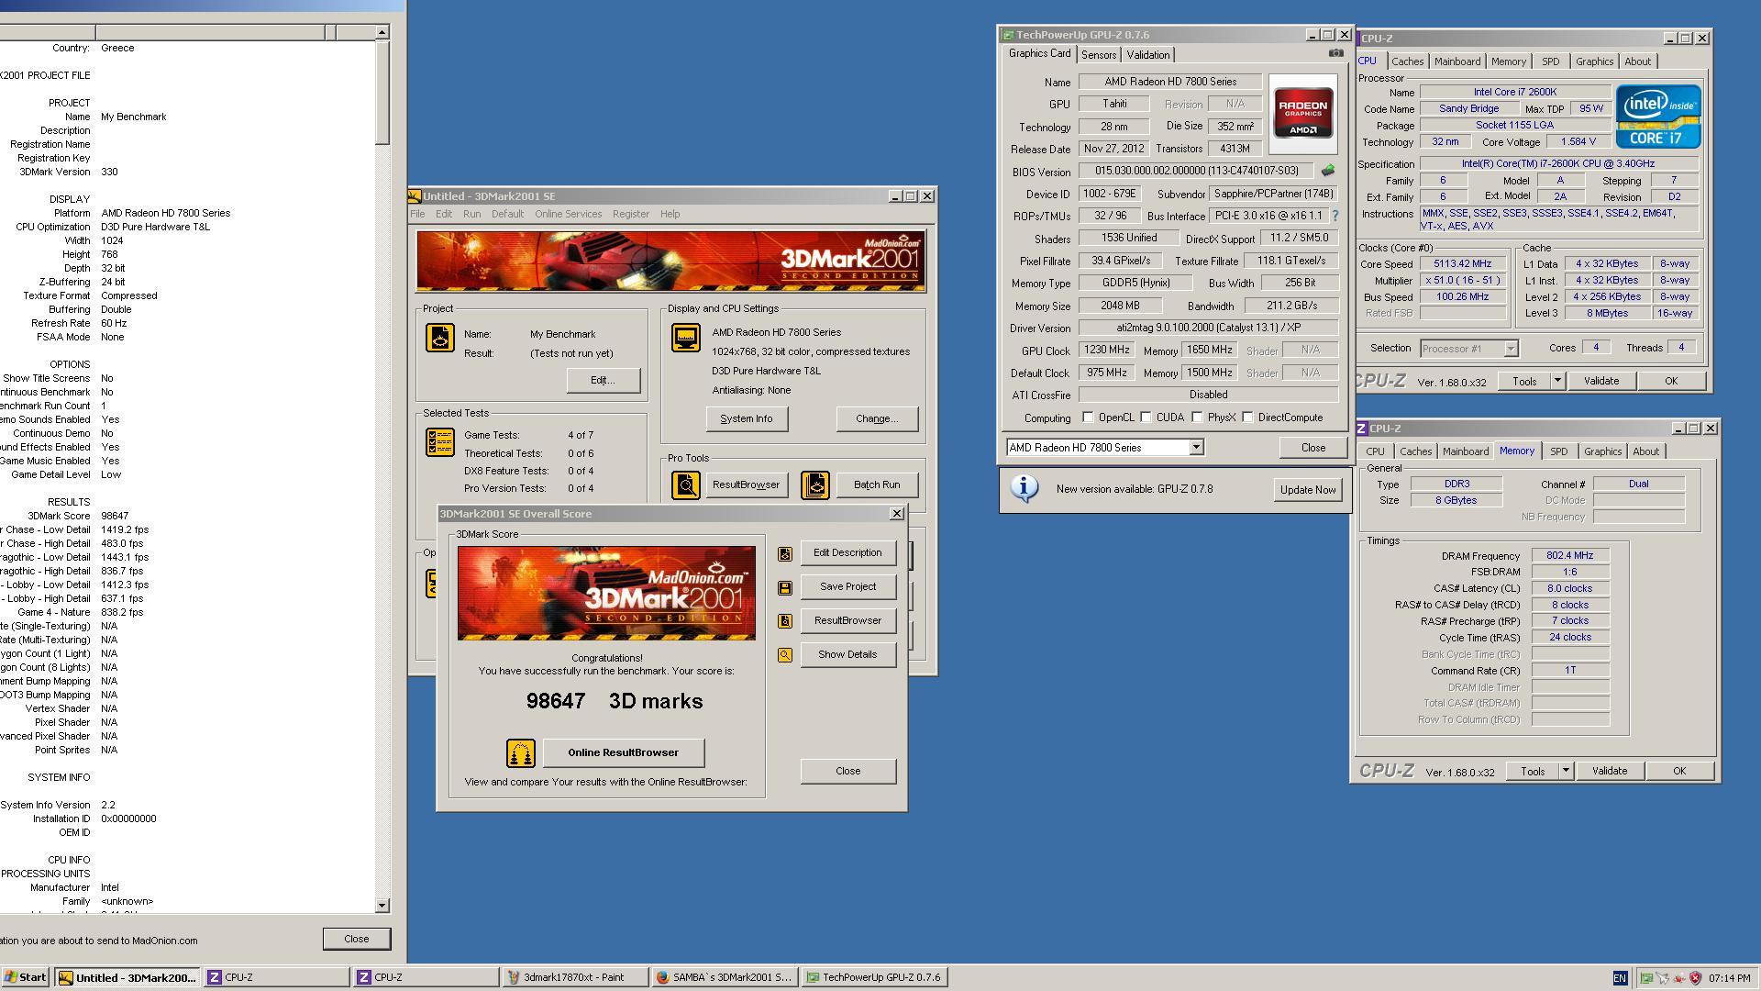
Task: Click Close in the project details panel
Action: click(x=356, y=939)
